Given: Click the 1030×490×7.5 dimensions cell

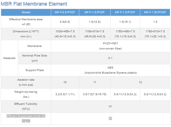Looking at the screenshot, I should pos(65,34).
